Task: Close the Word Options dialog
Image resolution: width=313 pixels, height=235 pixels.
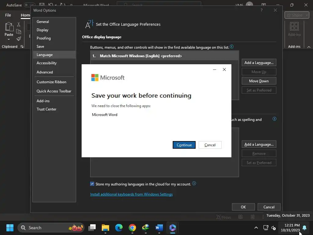Action: point(275,10)
